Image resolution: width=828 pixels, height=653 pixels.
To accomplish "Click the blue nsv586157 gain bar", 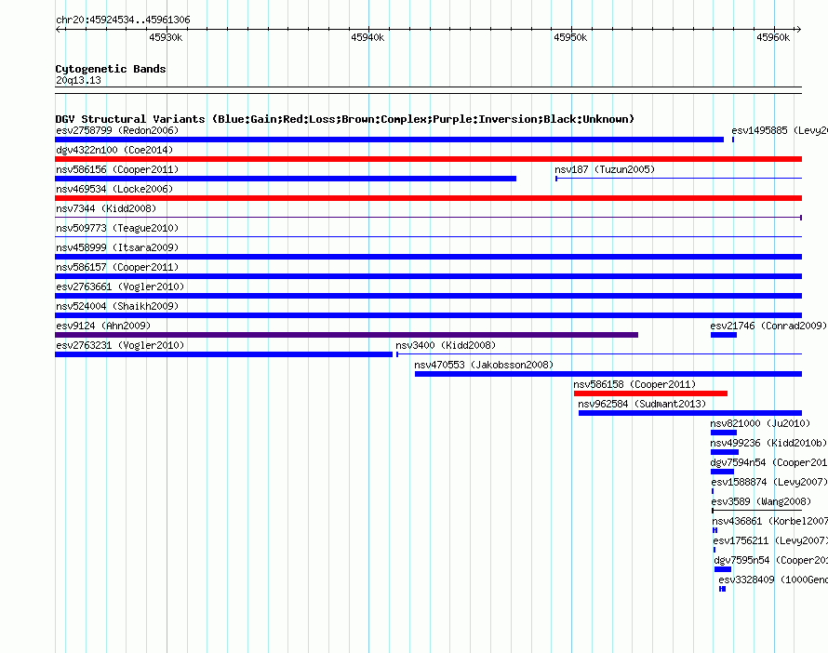I will pyautogui.click(x=428, y=276).
